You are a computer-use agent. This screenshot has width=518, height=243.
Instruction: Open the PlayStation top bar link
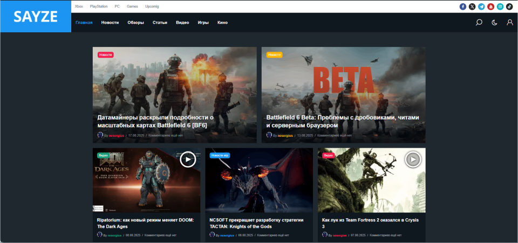click(99, 6)
